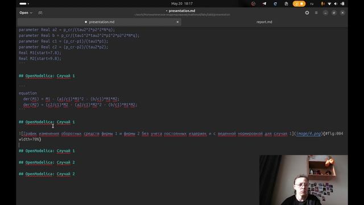Click the 'parameter Real a2' line
This screenshot has width=364, height=205.
pyautogui.click(x=67, y=30)
